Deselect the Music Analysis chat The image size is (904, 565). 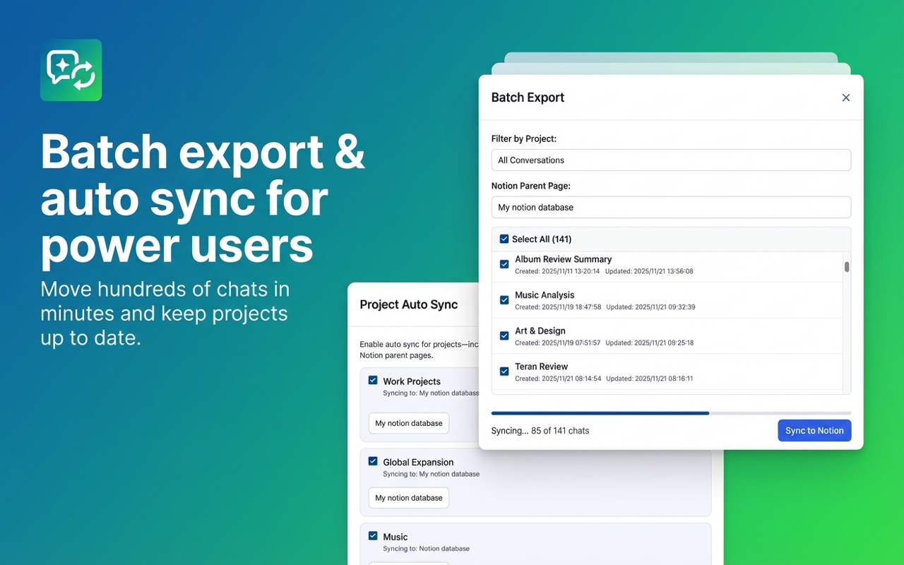tap(504, 300)
